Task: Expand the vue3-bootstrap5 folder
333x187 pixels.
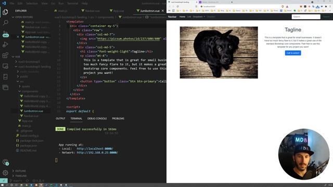Action: tap(28, 61)
